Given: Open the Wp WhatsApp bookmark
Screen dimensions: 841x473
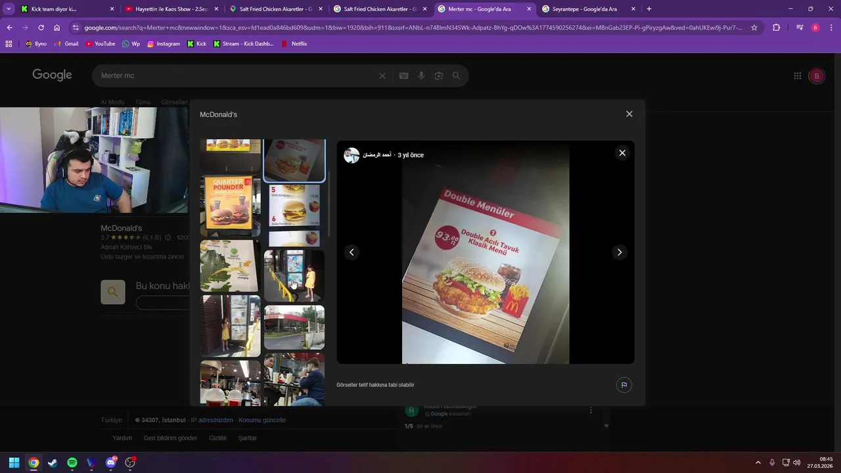Looking at the screenshot, I should (x=131, y=43).
